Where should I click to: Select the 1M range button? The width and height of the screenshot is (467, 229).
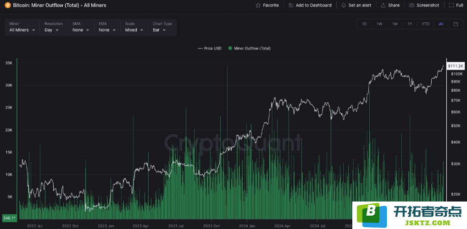point(395,24)
